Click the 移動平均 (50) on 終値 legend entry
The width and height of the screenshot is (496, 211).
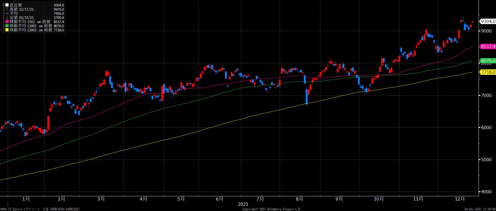(31, 22)
